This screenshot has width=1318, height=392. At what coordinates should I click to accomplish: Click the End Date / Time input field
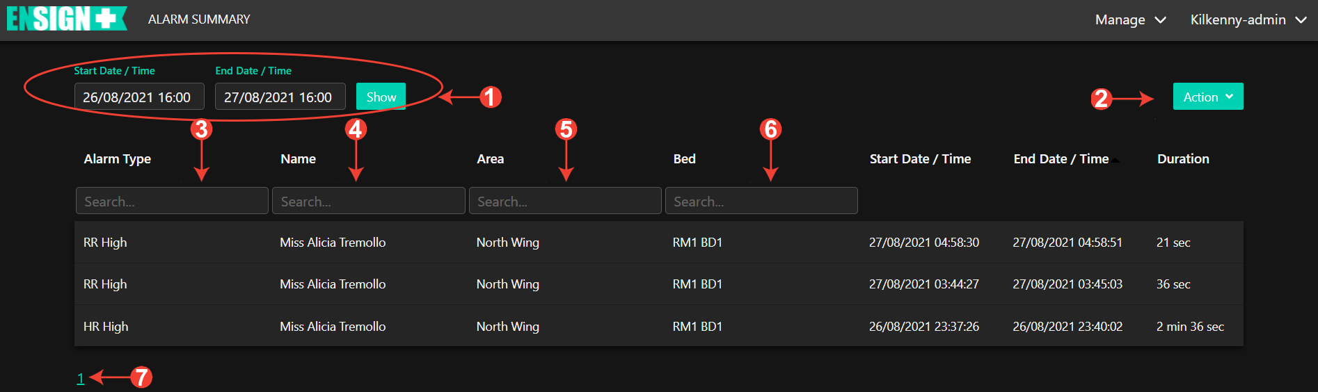[280, 97]
